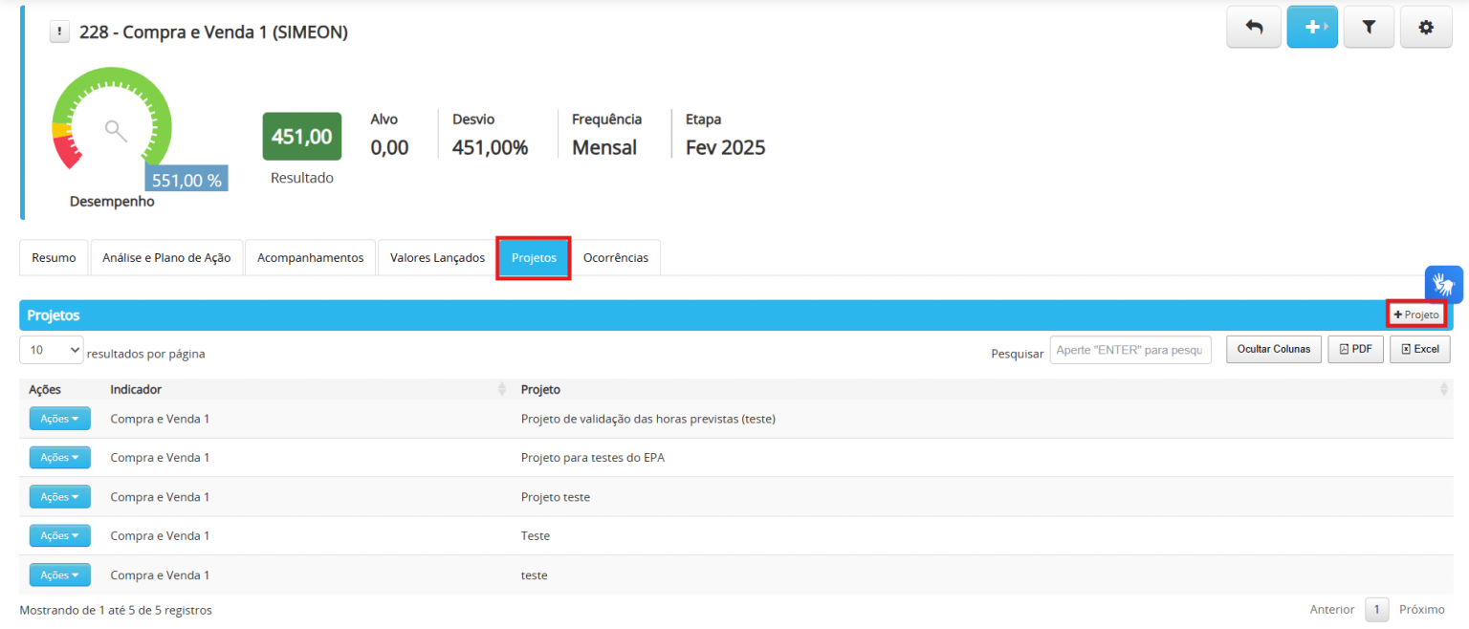Click Ocultar Colunas button

[x=1274, y=349]
